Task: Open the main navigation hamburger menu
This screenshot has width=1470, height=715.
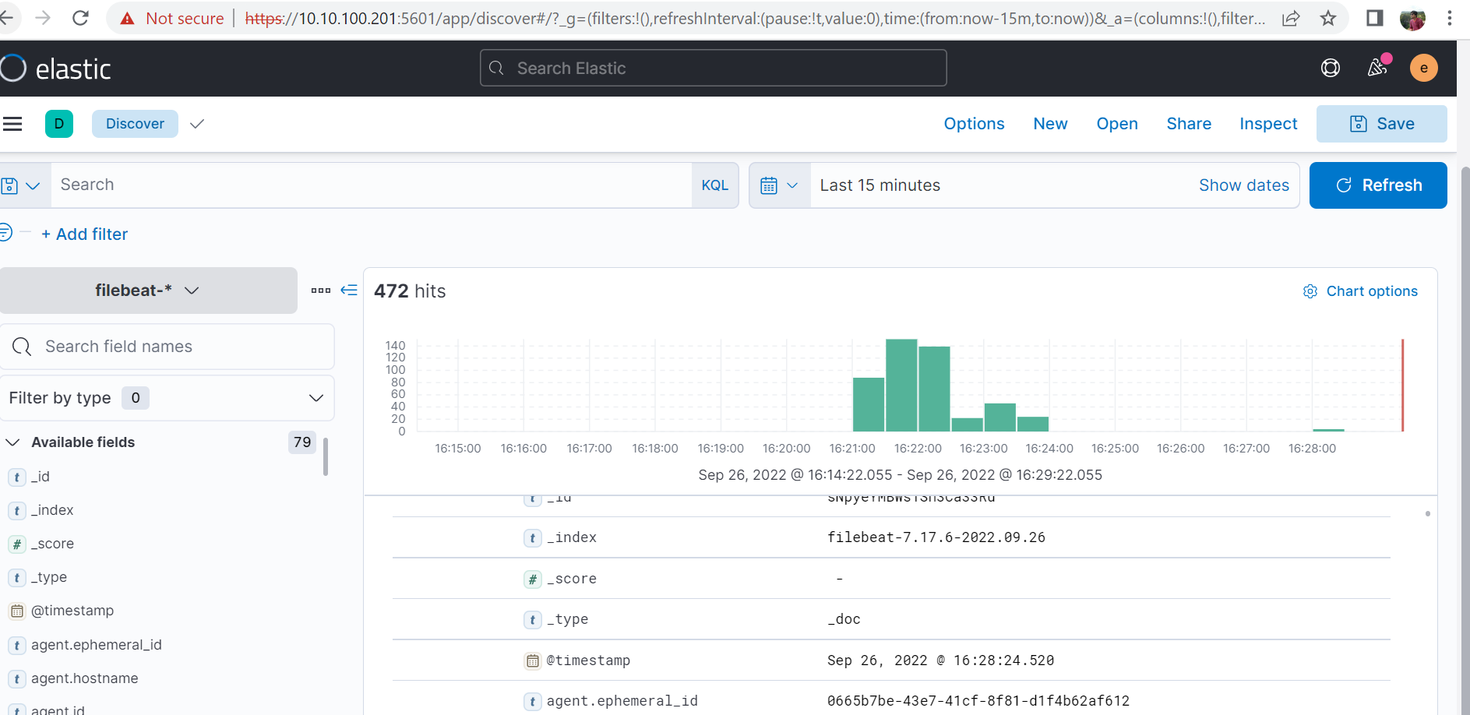Action: tap(12, 124)
